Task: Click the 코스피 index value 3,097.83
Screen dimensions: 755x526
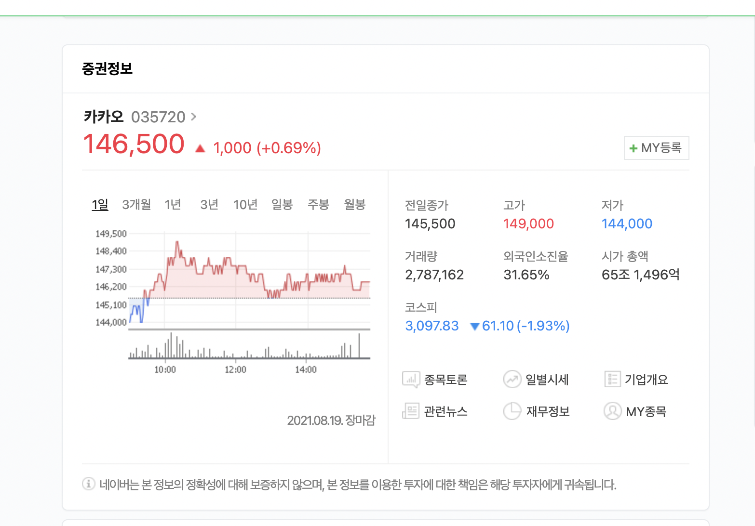Action: tap(432, 326)
